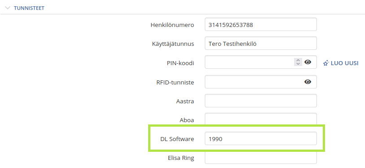Select the Käyttäjätunnus field with Tero Testihenkilö
This screenshot has height=168, width=365.
click(x=261, y=43)
